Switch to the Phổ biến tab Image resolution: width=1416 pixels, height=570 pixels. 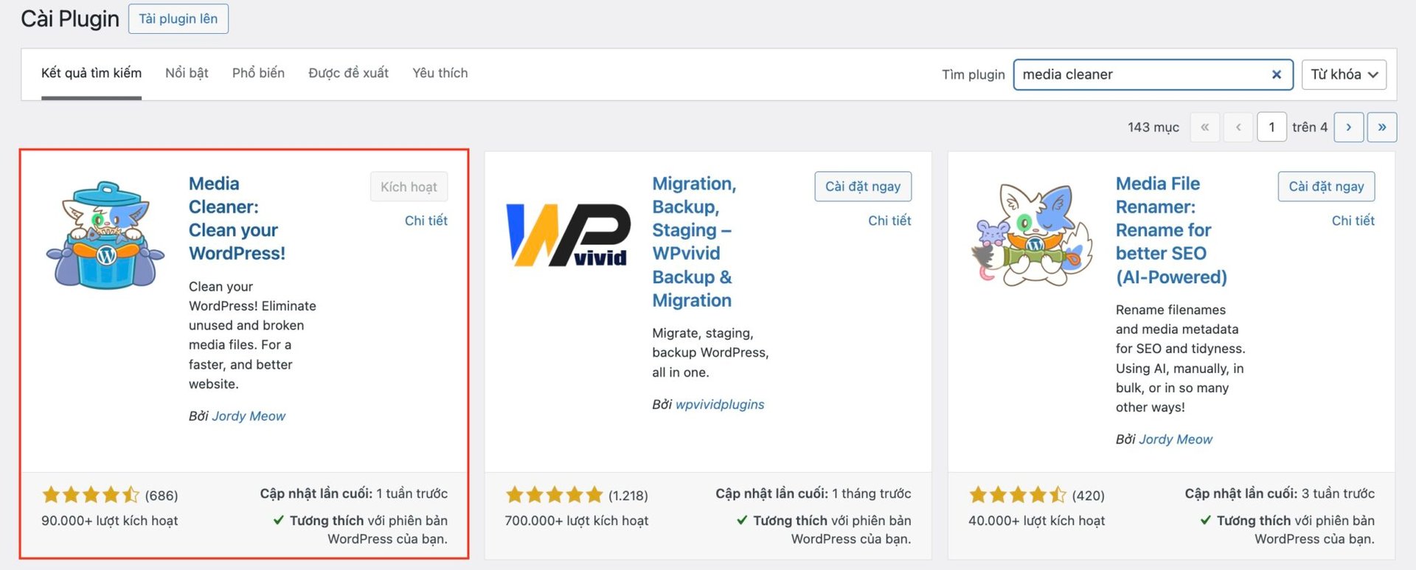pyautogui.click(x=258, y=73)
